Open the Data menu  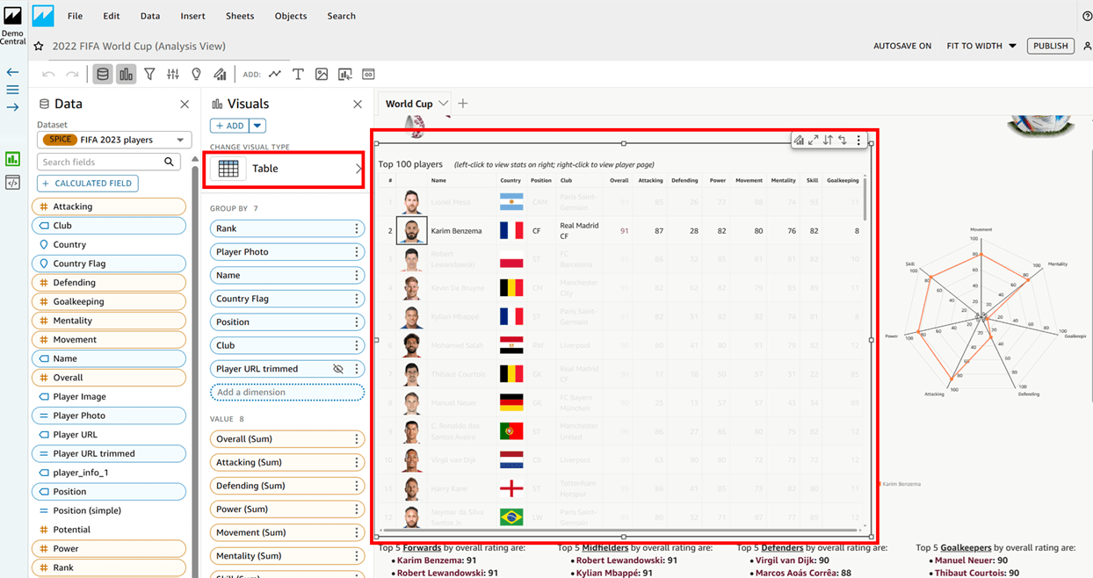point(150,16)
